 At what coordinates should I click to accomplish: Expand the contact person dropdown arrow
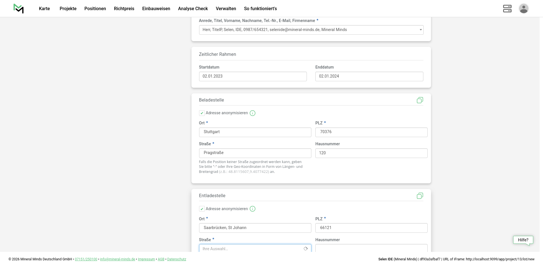point(421,30)
